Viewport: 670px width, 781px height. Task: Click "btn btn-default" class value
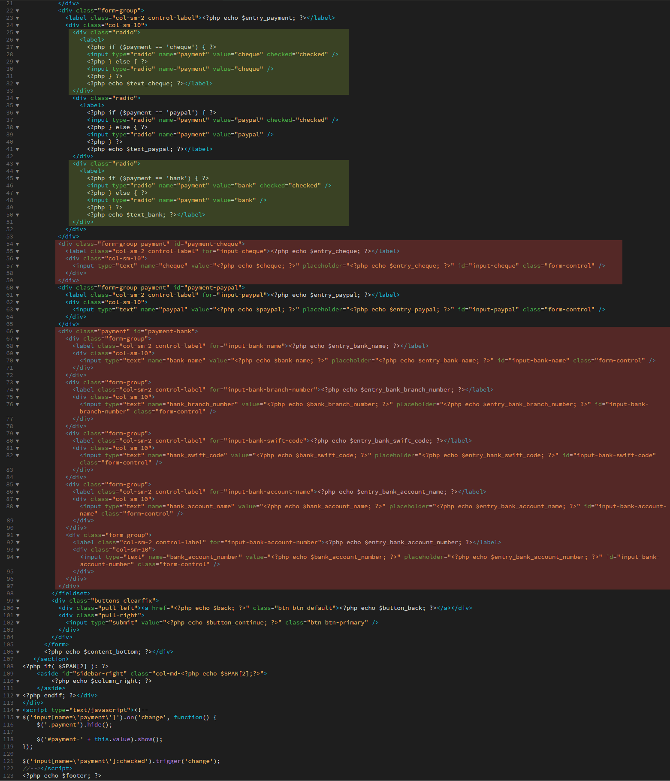click(307, 608)
